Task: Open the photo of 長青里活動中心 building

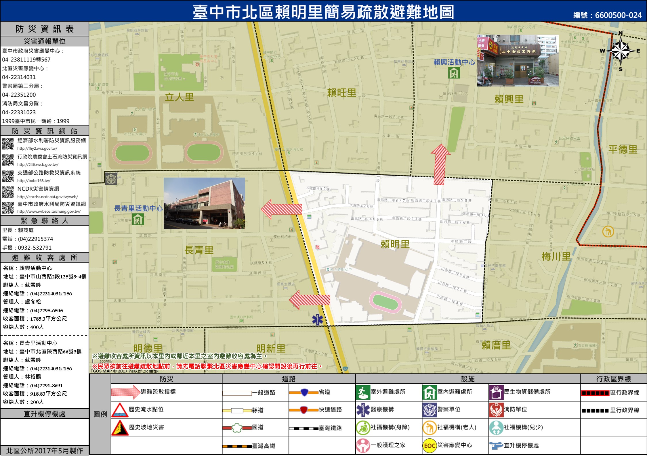Action: [204, 203]
